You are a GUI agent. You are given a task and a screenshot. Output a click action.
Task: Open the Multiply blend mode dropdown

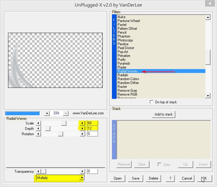tap(82, 178)
